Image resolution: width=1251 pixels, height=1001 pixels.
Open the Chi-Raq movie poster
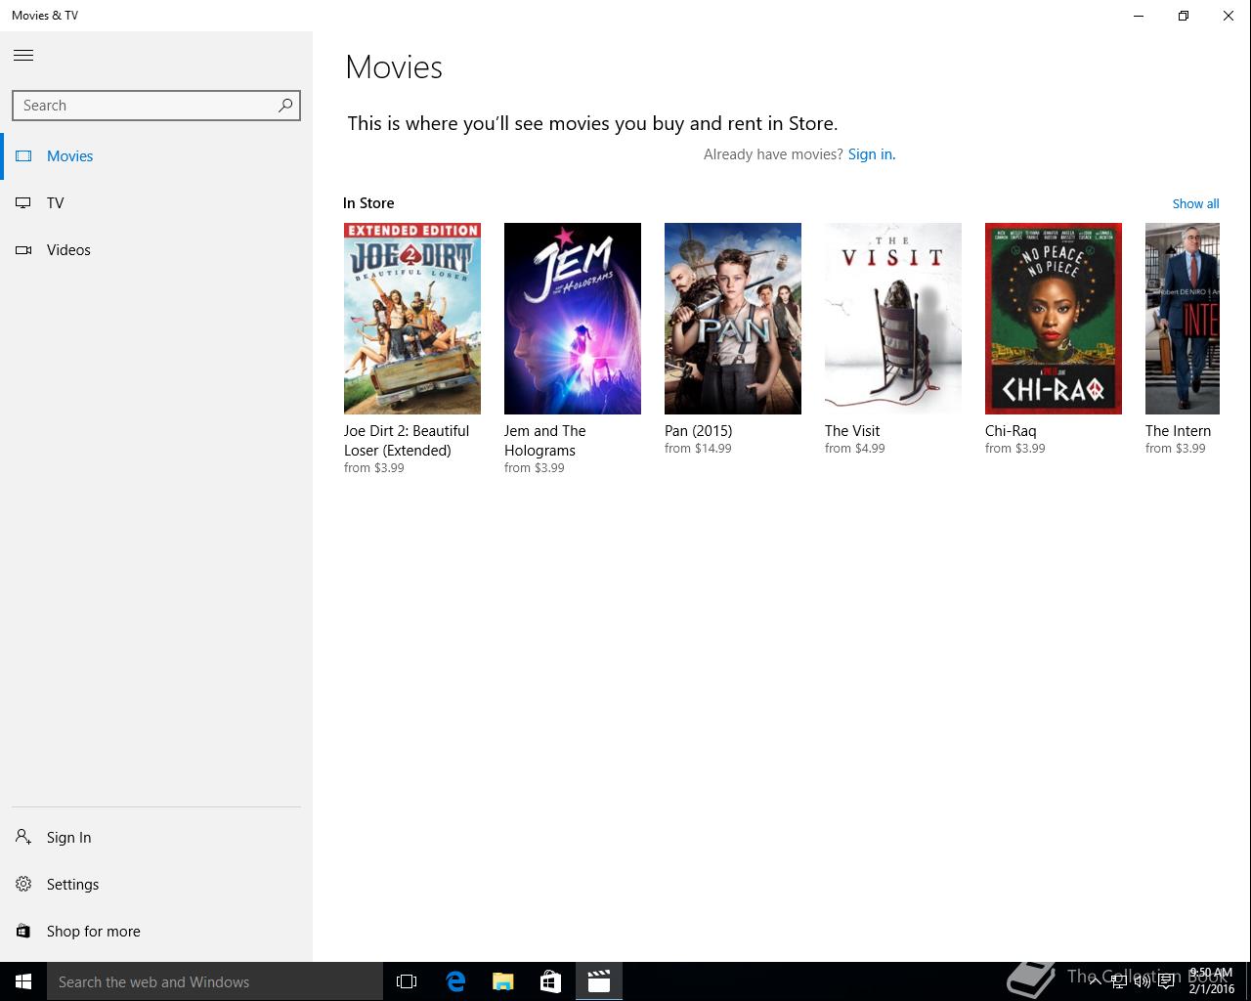pos(1054,319)
